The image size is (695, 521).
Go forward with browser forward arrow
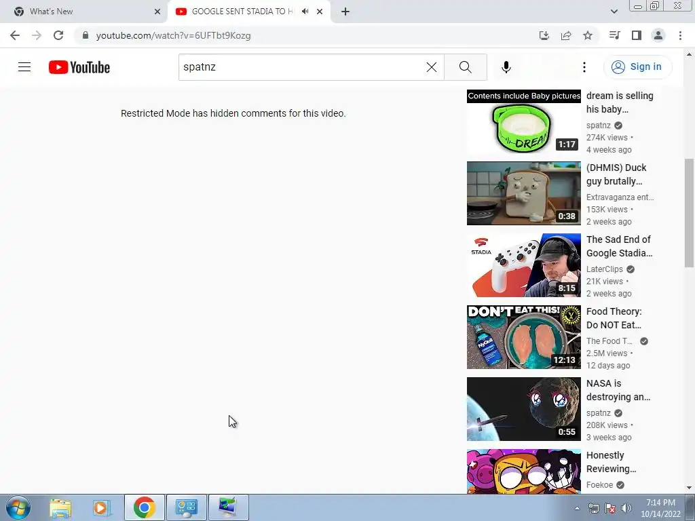[37, 35]
